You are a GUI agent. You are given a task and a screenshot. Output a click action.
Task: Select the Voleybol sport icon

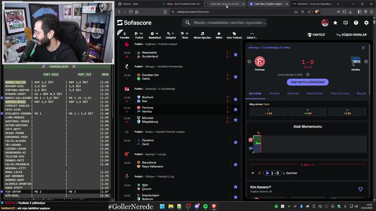(170, 35)
